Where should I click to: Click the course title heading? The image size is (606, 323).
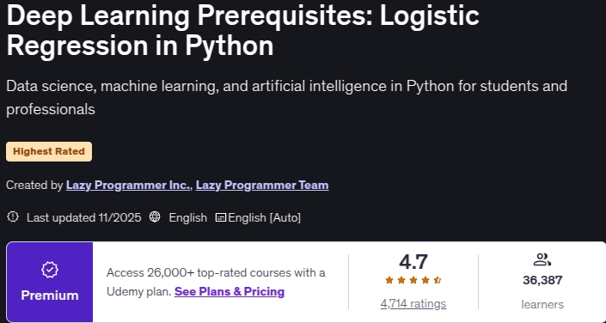point(243,31)
